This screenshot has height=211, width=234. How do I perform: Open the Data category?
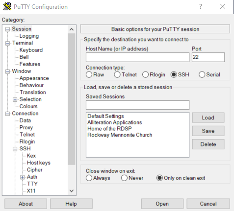[25, 120]
